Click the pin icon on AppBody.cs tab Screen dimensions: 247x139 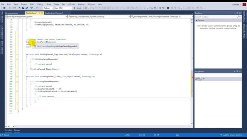39,13
